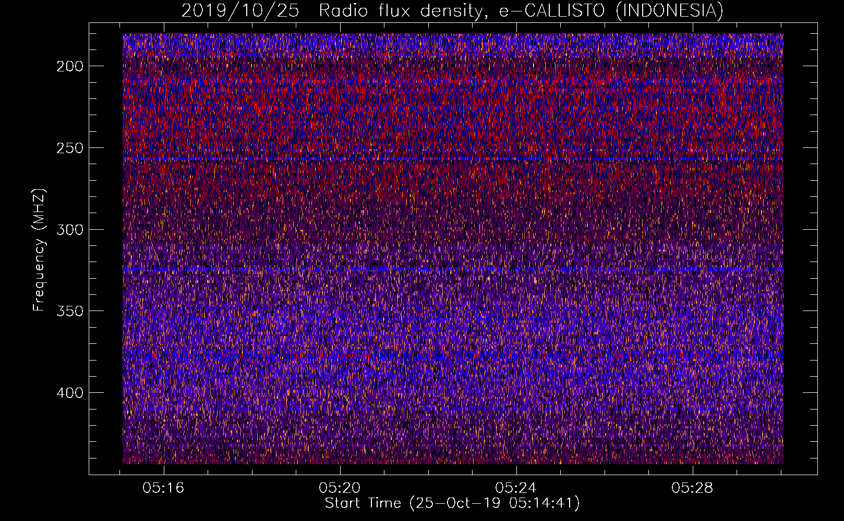Click the 350 frequency tick label
The image size is (844, 521).
70,311
